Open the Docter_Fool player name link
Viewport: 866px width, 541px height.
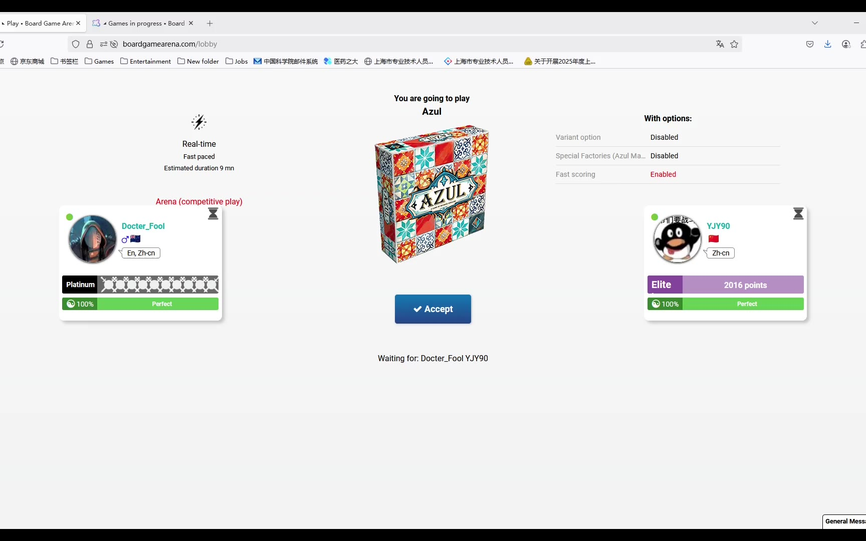point(143,226)
